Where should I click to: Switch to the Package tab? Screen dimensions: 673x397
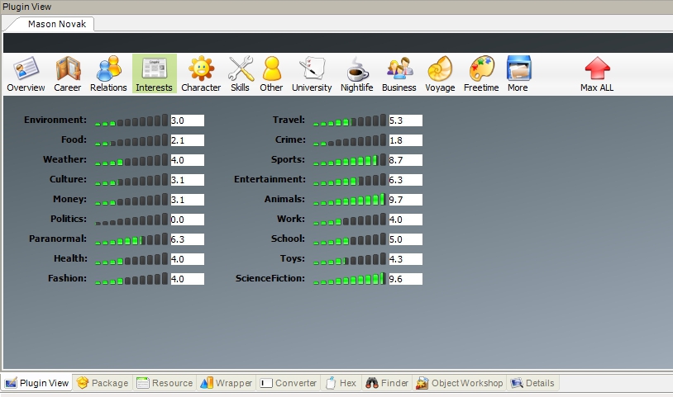click(103, 383)
